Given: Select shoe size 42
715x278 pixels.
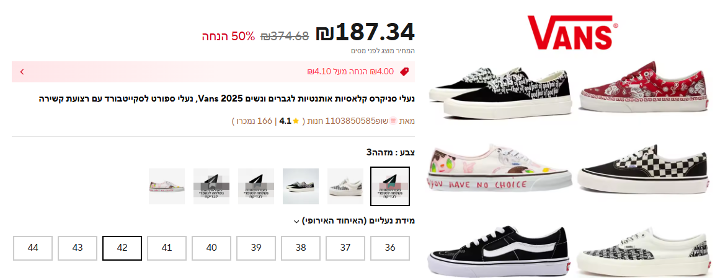Looking at the screenshot, I should (x=122, y=248).
